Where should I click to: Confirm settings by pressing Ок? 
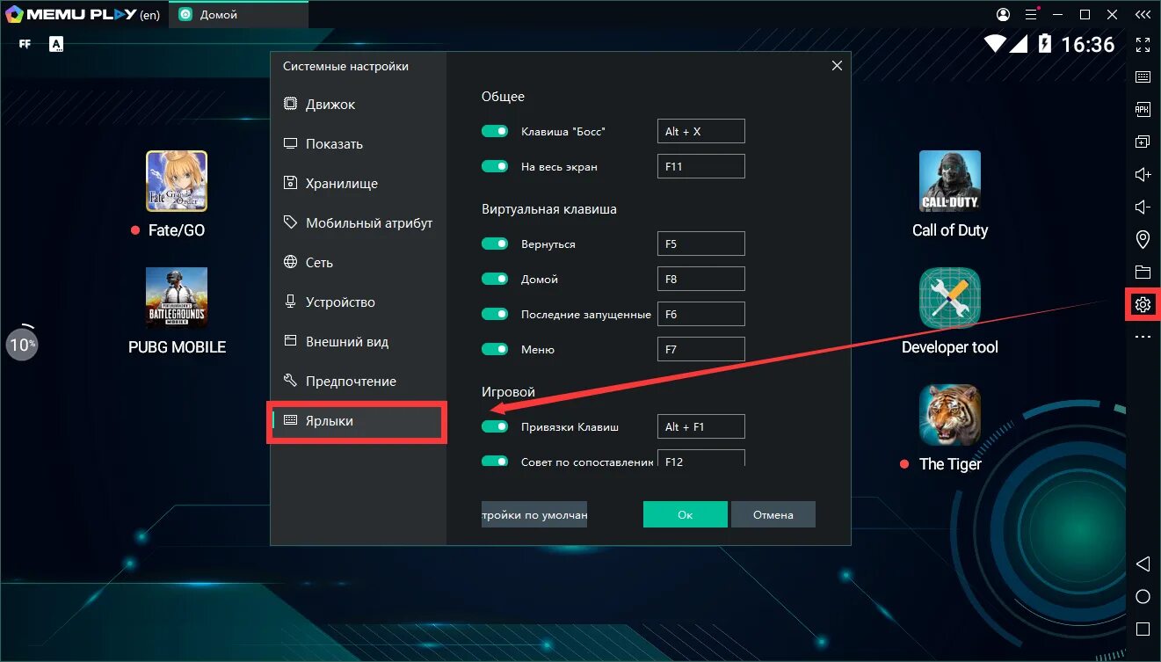point(686,514)
